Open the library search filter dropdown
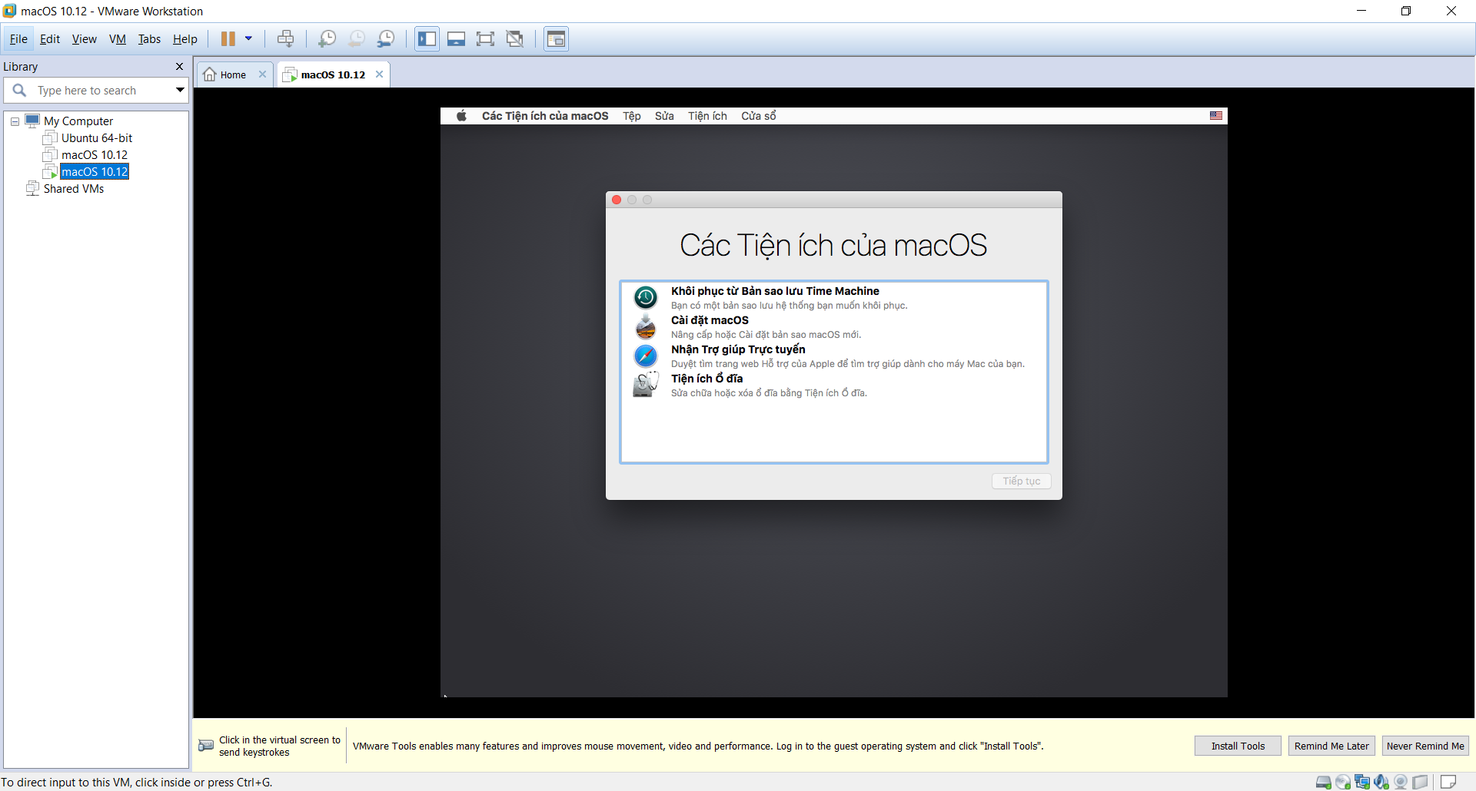This screenshot has height=791, width=1476. point(180,91)
